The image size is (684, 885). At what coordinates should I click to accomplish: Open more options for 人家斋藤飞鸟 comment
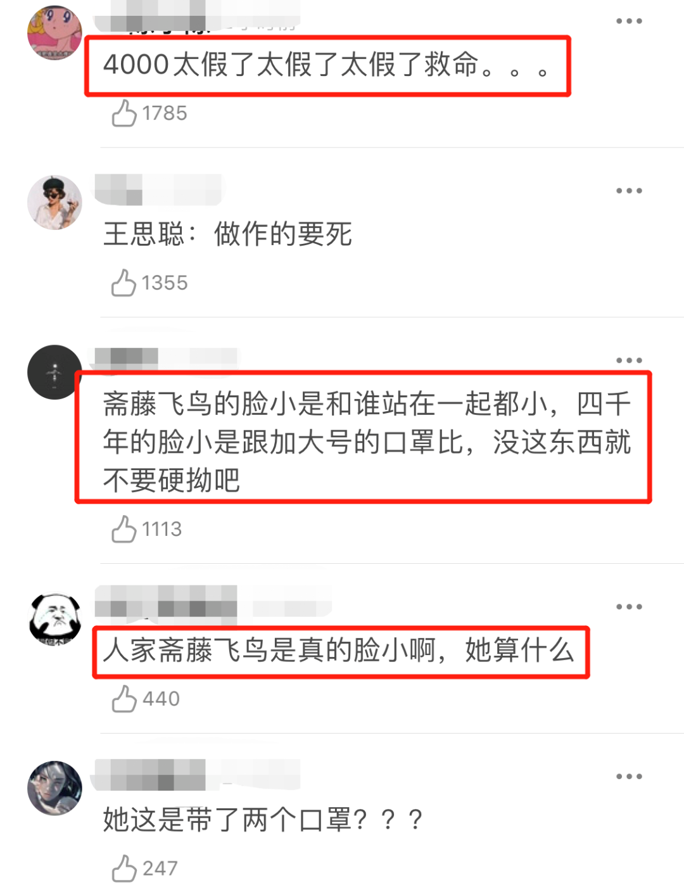pos(629,607)
